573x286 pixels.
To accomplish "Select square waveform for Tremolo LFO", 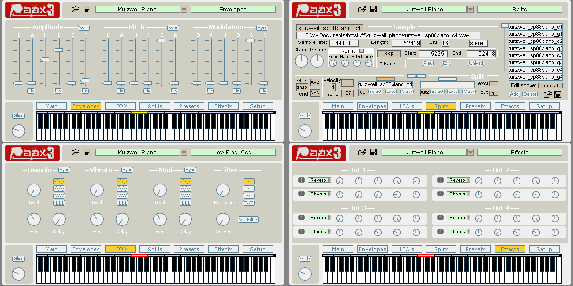I will coord(59,203).
